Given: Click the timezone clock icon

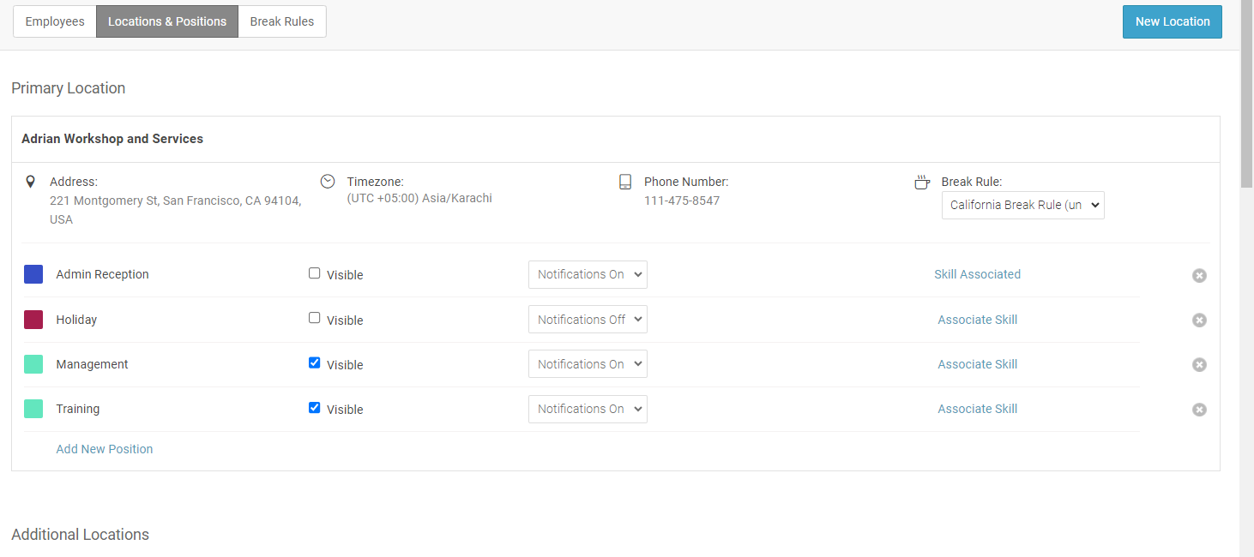Looking at the screenshot, I should coord(328,182).
